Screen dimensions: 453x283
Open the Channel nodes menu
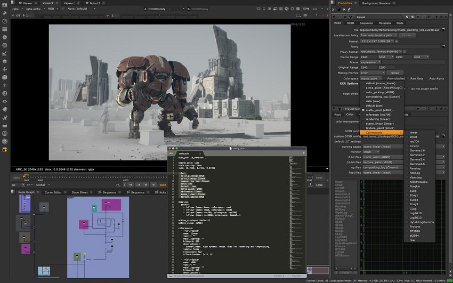(5, 29)
